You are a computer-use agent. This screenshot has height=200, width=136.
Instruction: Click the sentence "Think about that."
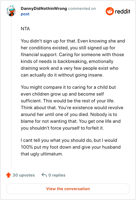tap(39, 107)
